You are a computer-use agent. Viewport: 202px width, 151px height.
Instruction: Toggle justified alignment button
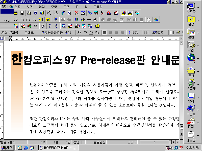pos(104,33)
